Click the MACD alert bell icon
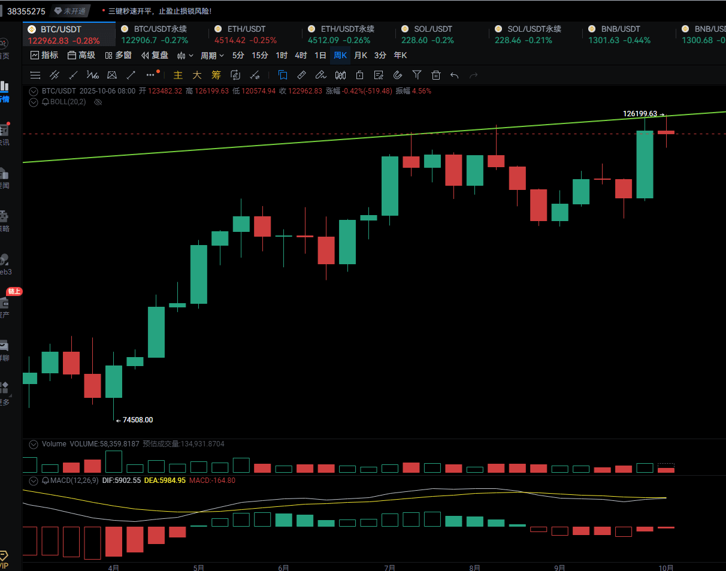This screenshot has height=571, width=726. click(46, 481)
